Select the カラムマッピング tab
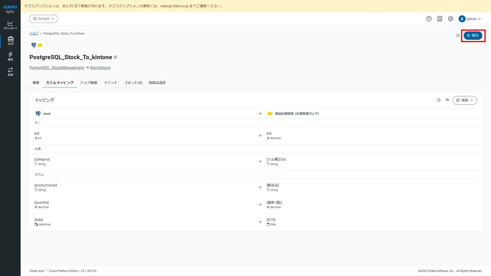Viewport: 491px width, 276px height. tap(59, 82)
